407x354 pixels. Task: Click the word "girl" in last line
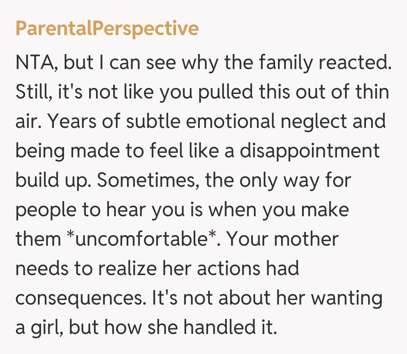point(44,328)
